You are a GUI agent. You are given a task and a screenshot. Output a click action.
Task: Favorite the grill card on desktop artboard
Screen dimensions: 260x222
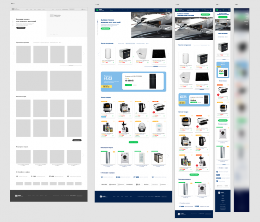165,102
